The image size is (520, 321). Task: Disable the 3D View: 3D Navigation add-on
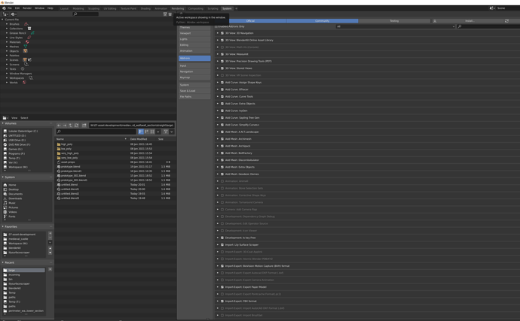(x=222, y=33)
